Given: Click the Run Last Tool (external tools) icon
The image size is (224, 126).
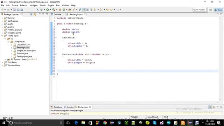Looking at the screenshot, I should tap(54, 10).
